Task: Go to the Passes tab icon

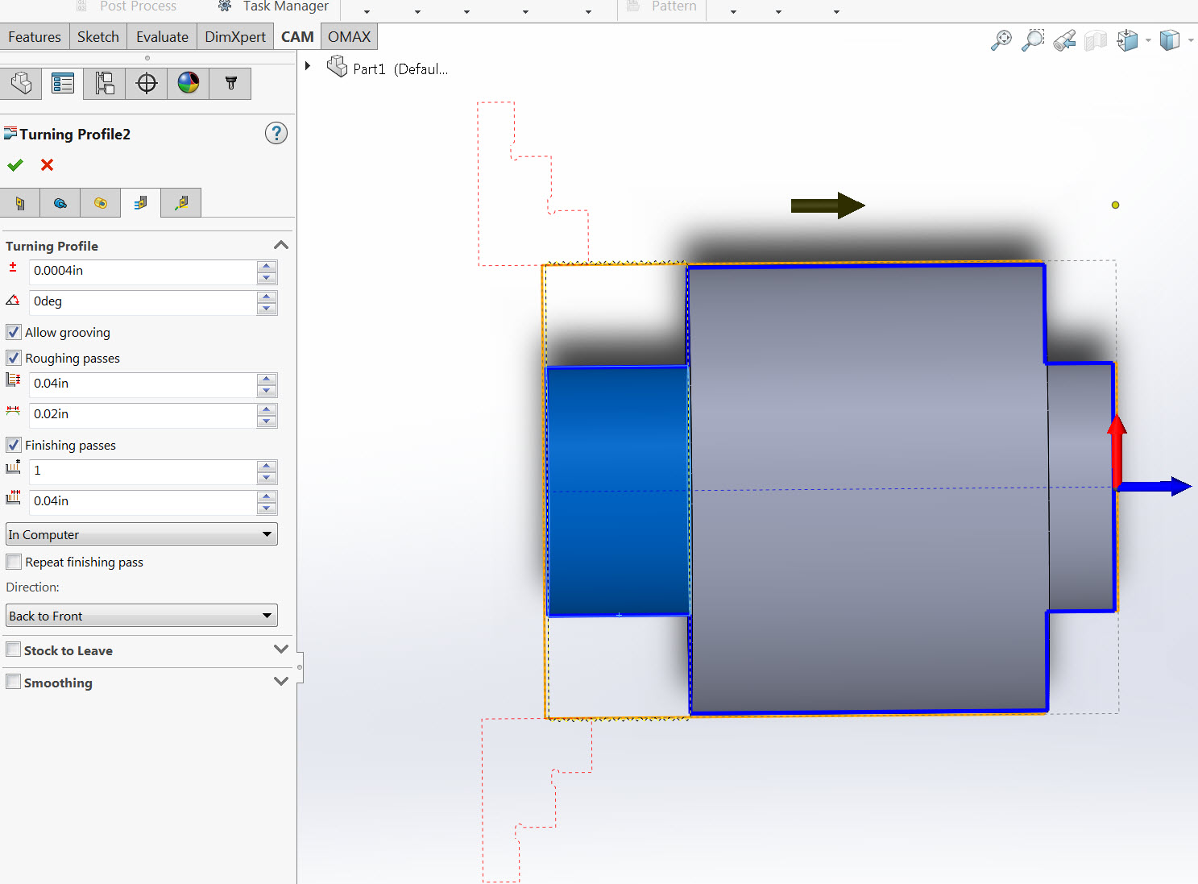Action: coord(141,203)
